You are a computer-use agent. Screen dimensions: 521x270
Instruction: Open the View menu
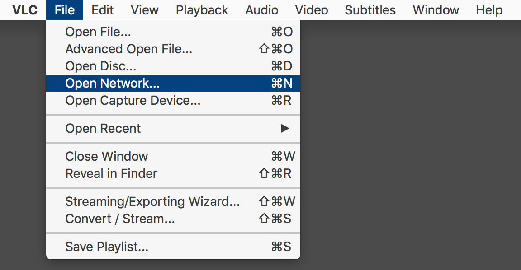click(145, 10)
